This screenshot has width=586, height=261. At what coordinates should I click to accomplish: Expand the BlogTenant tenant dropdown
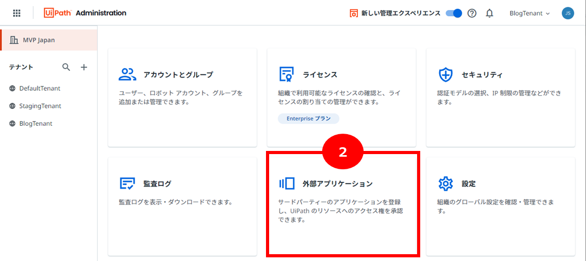coord(530,14)
